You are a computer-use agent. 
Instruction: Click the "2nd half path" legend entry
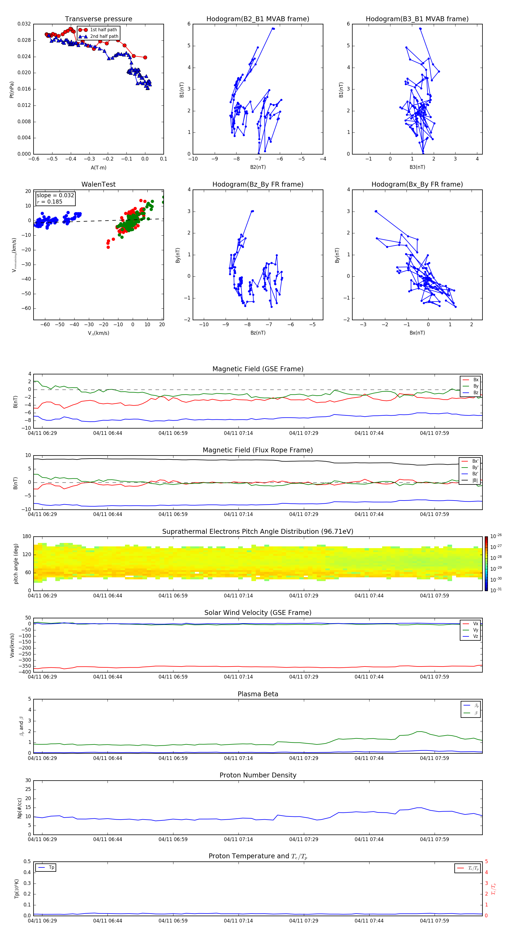click(x=98, y=36)
